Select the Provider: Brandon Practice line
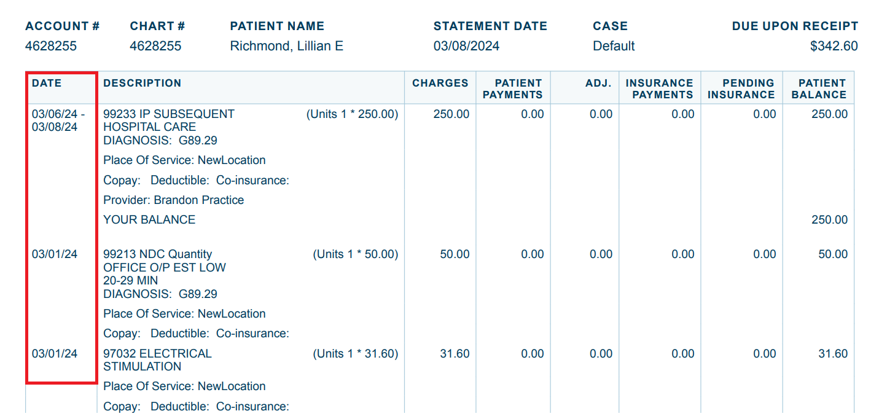879x419 pixels. coord(173,200)
